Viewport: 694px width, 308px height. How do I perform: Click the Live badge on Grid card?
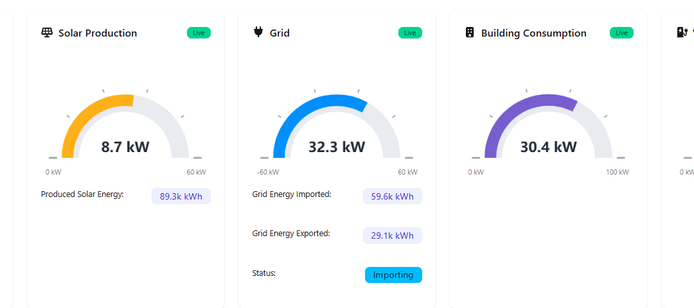click(x=410, y=33)
